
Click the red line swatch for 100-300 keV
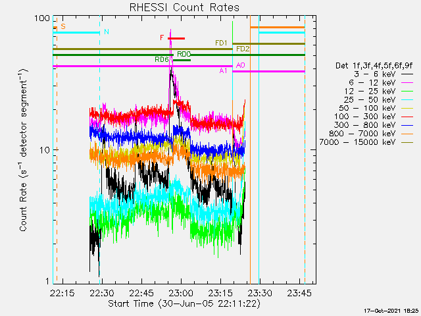407,117
